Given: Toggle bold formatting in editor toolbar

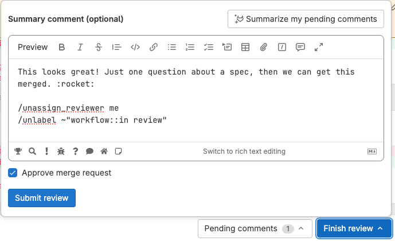Looking at the screenshot, I should tap(62, 48).
